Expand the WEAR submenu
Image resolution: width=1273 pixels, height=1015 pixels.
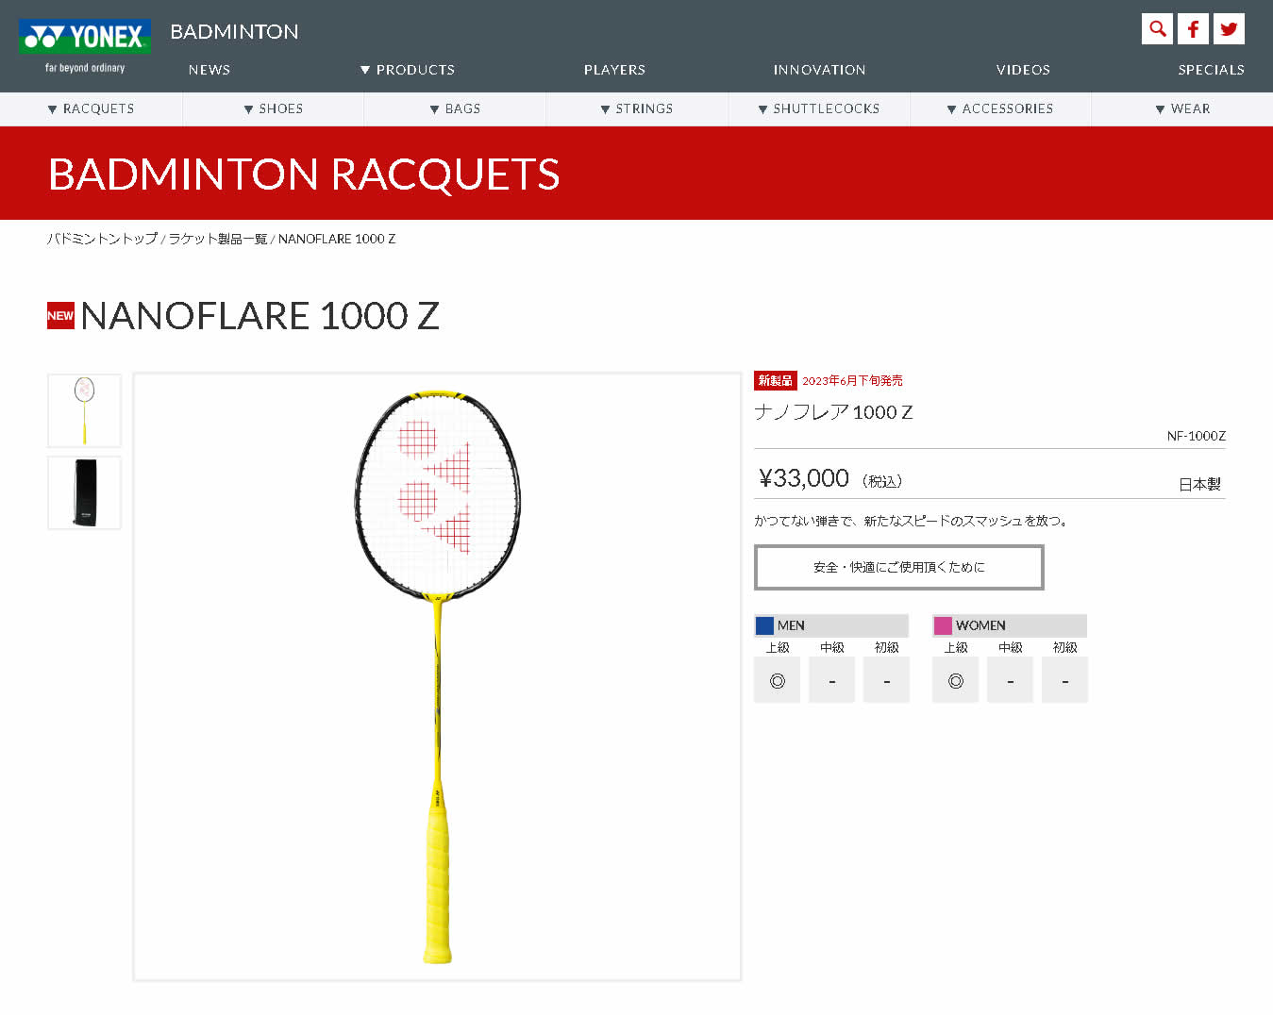click(1182, 108)
